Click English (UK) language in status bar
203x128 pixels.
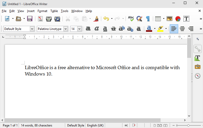point(95,125)
